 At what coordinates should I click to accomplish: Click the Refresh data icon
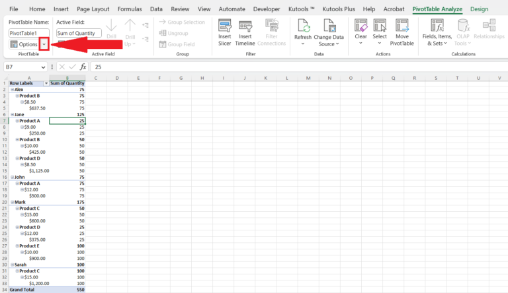coord(303,25)
